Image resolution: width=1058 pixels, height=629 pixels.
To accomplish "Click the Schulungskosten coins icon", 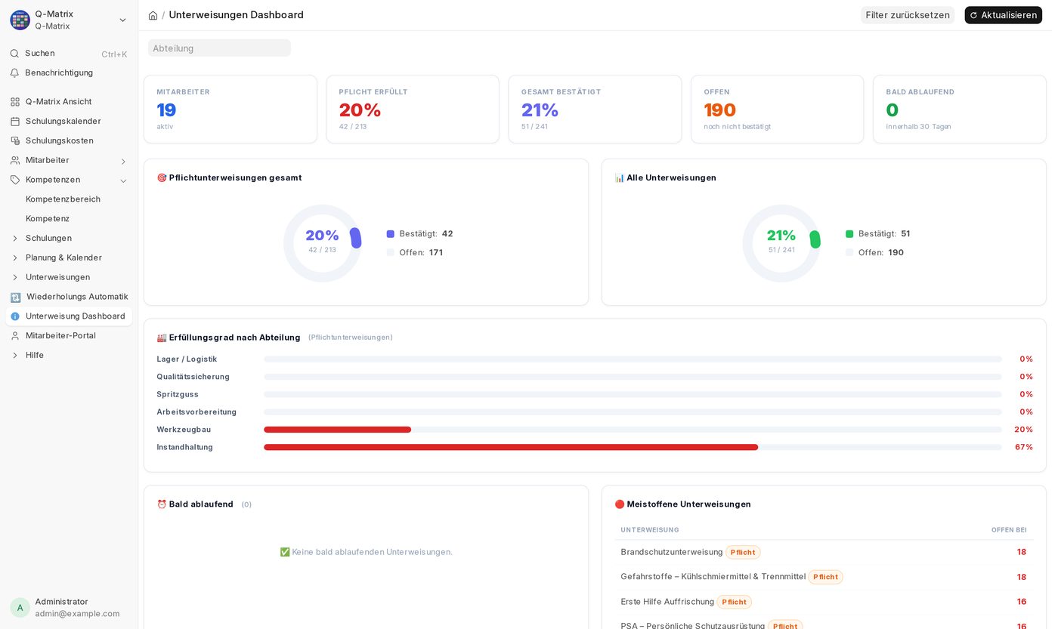I will (x=15, y=141).
